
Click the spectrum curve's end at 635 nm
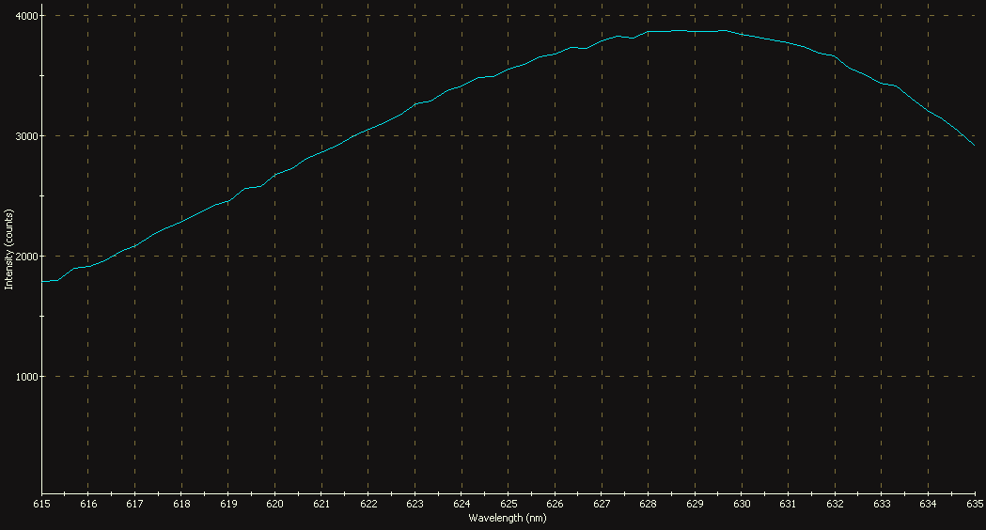pyautogui.click(x=974, y=146)
